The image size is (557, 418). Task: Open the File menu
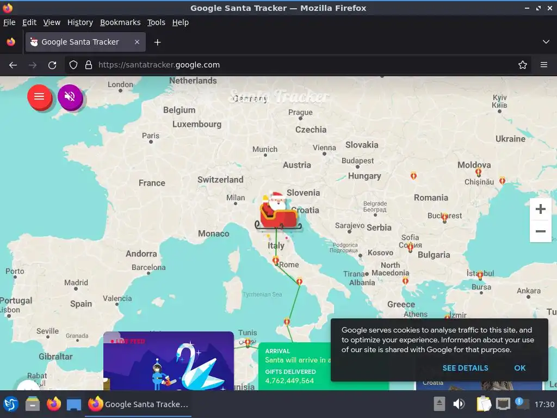pos(9,22)
